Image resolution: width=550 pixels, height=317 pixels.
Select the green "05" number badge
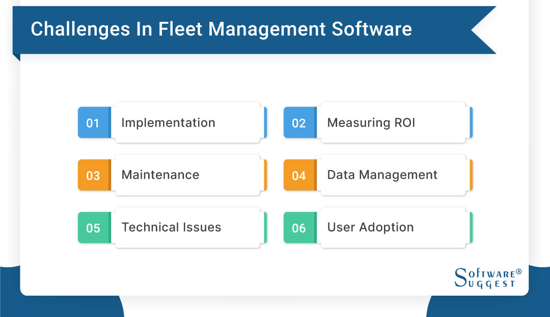pyautogui.click(x=94, y=227)
